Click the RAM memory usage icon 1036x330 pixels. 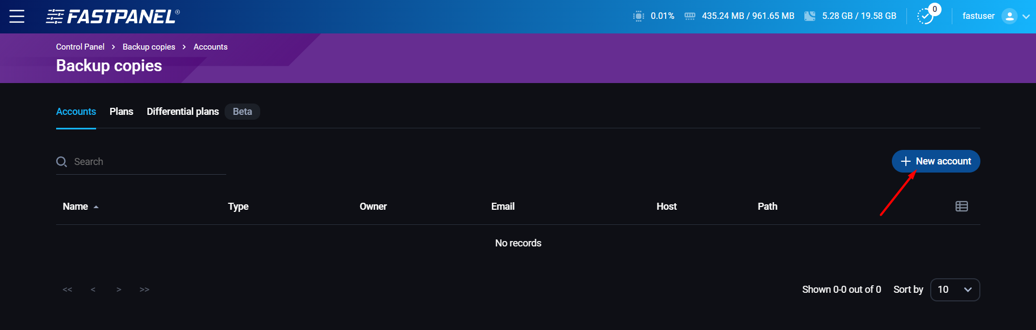689,16
